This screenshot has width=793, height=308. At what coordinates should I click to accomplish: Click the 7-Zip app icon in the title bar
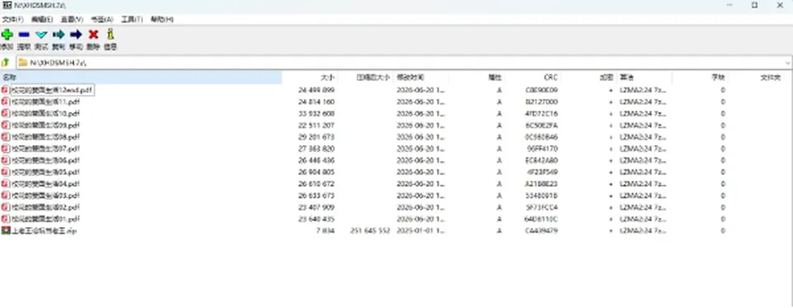tap(7, 5)
